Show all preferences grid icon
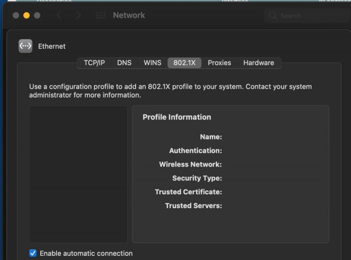The width and height of the screenshot is (351, 260). (x=100, y=15)
